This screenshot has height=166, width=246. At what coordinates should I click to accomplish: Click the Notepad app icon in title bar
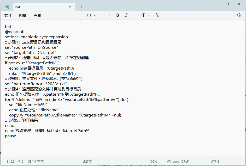[7, 7]
